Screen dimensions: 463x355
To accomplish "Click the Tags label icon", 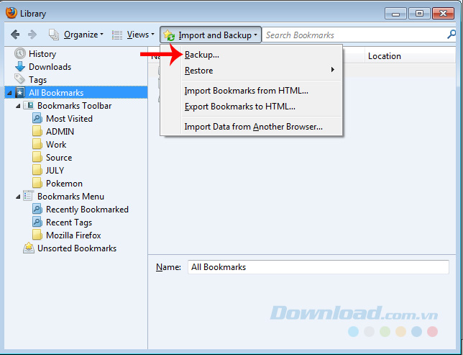I will click(x=20, y=79).
